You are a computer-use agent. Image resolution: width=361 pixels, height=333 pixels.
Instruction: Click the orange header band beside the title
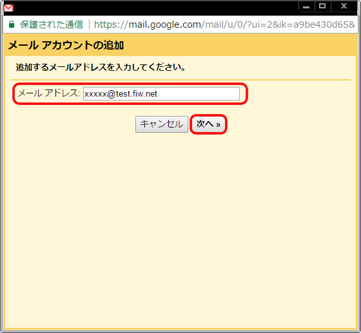tap(239, 45)
